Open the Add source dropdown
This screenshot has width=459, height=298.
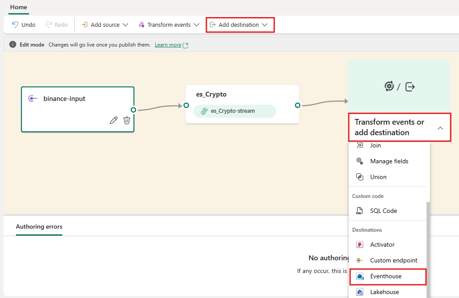(105, 25)
